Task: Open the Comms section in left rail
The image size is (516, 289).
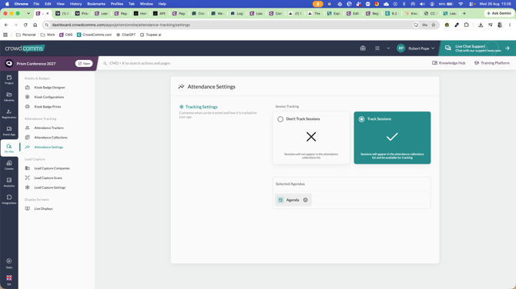Action: coord(9,164)
